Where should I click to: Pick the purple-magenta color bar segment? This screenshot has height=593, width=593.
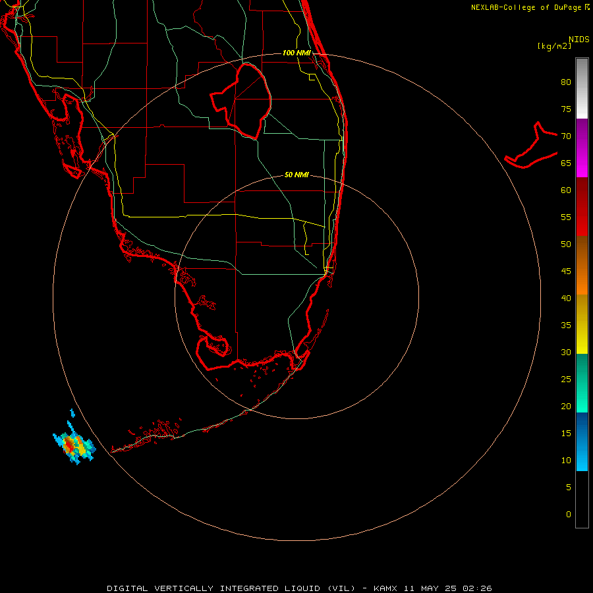pos(582,148)
